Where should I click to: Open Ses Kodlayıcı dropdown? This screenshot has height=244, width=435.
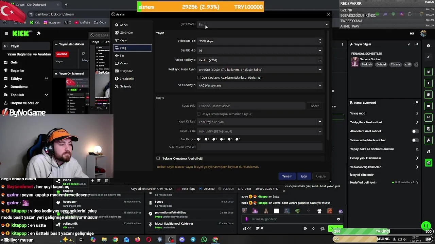260,85
